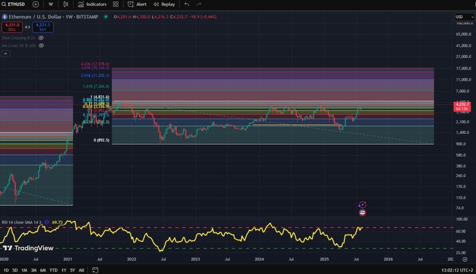Screen dimensions: 476x274
Task: Open the candlestick chart style menu
Action: click(x=66, y=4)
